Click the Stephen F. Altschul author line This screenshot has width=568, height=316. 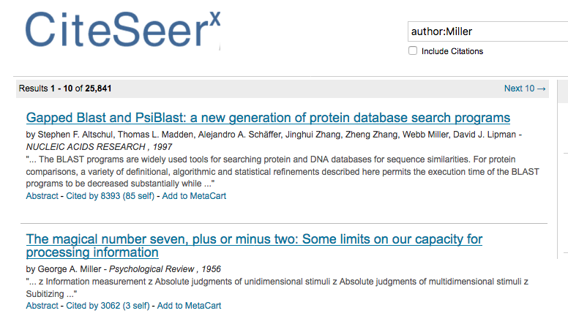[x=274, y=135]
